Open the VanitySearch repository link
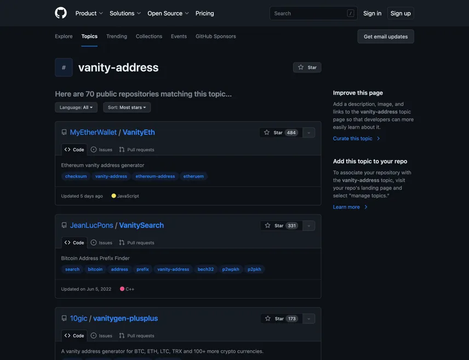This screenshot has height=360, width=469. pos(141,225)
